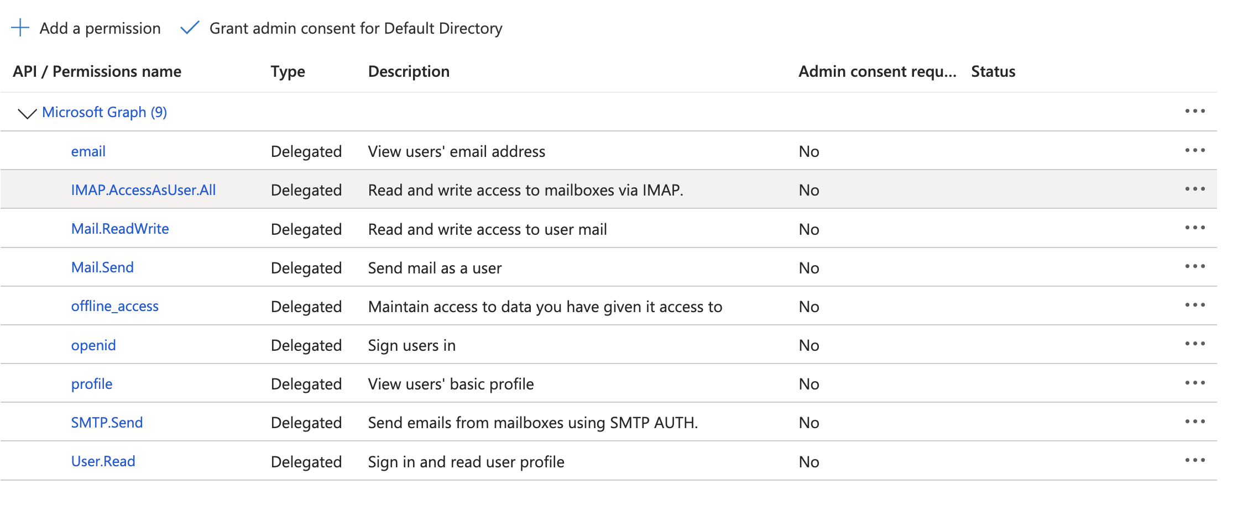This screenshot has height=506, width=1243.
Task: Open ellipsis menu for Mail.ReadWrite row
Action: point(1194,228)
